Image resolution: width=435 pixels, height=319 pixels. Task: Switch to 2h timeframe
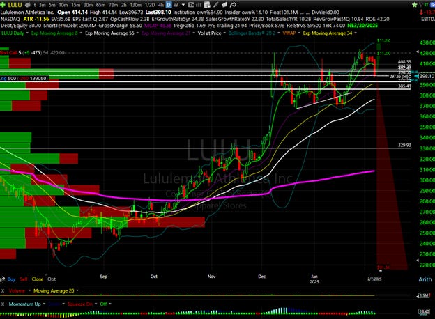pos(123,5)
